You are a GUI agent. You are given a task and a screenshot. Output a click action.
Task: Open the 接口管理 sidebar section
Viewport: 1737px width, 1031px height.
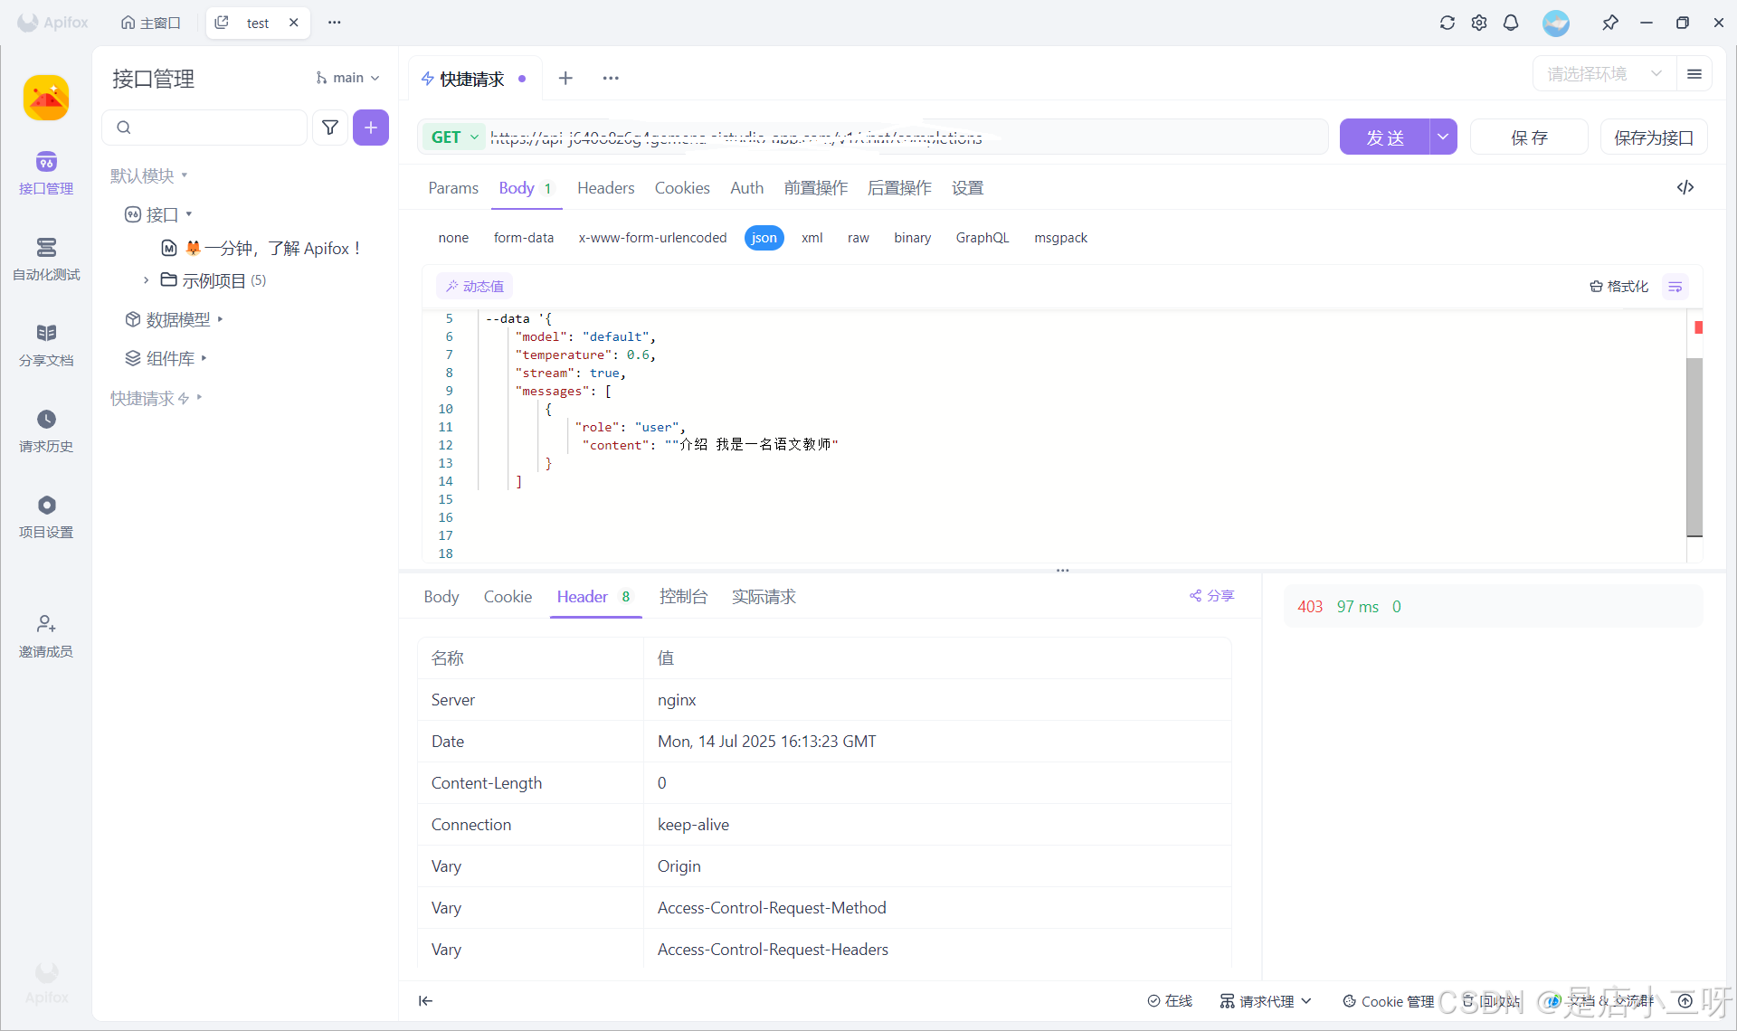tap(46, 174)
